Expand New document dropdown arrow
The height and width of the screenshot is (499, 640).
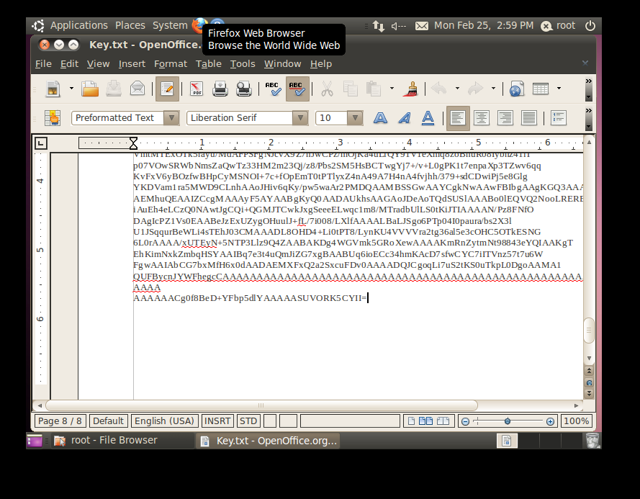tap(71, 88)
